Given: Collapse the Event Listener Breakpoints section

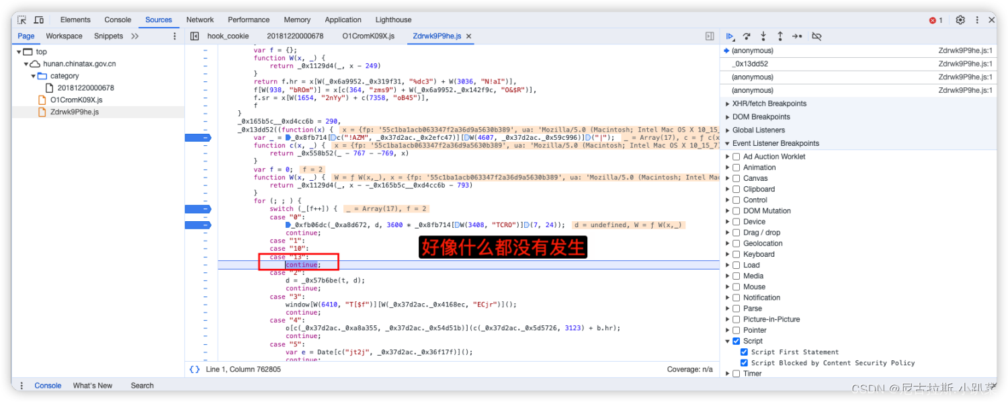Looking at the screenshot, I should point(727,143).
